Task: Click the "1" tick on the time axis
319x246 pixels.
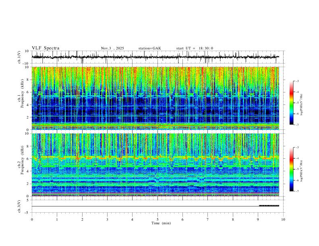Action: click(x=57, y=219)
